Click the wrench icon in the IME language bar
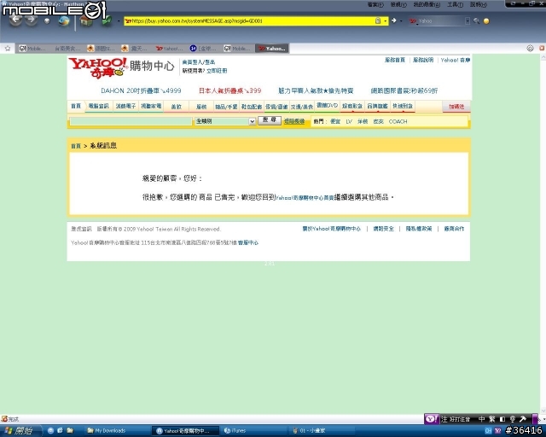The width and height of the screenshot is (546, 437). (x=523, y=419)
